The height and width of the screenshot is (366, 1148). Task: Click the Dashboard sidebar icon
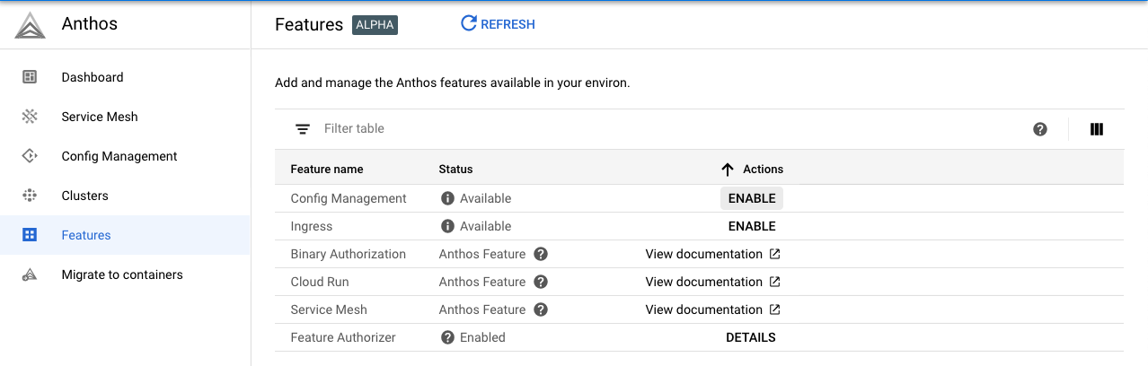[x=30, y=77]
